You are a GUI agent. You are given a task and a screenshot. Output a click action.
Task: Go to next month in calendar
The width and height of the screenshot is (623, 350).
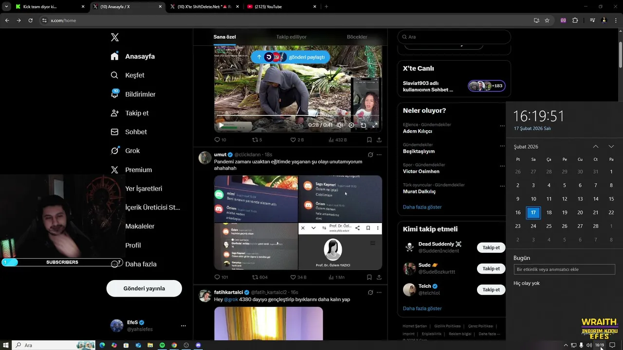(x=611, y=146)
